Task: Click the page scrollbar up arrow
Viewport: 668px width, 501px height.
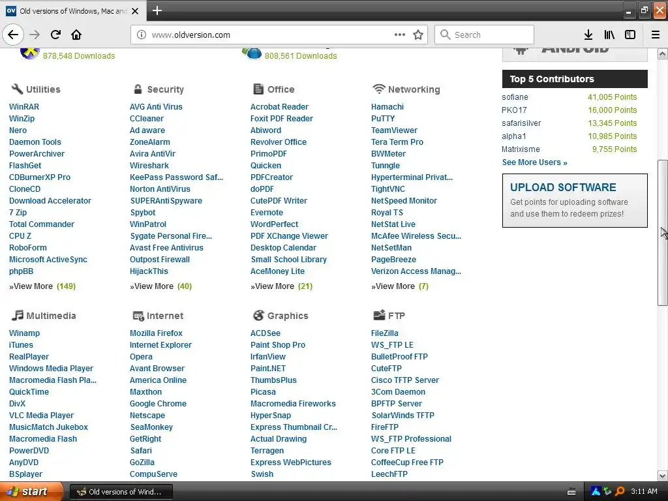Action: tap(663, 53)
